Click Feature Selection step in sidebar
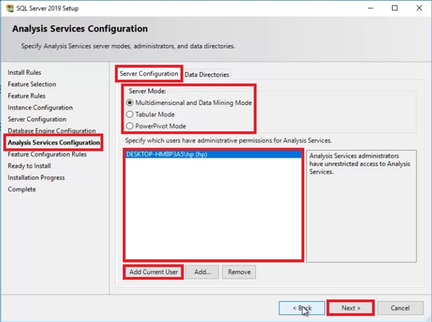 click(31, 84)
